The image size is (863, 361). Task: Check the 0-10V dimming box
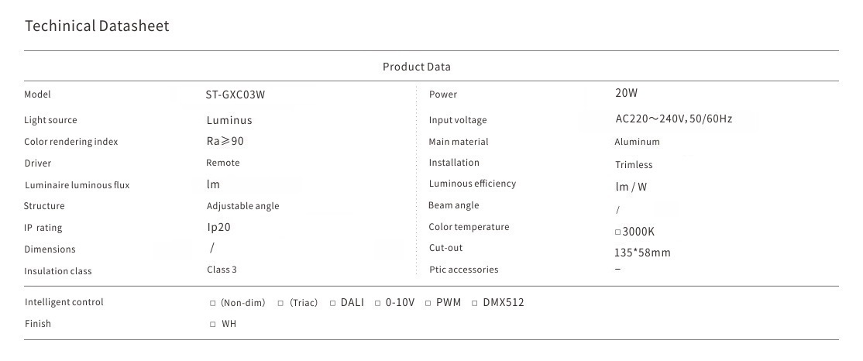tap(378, 303)
